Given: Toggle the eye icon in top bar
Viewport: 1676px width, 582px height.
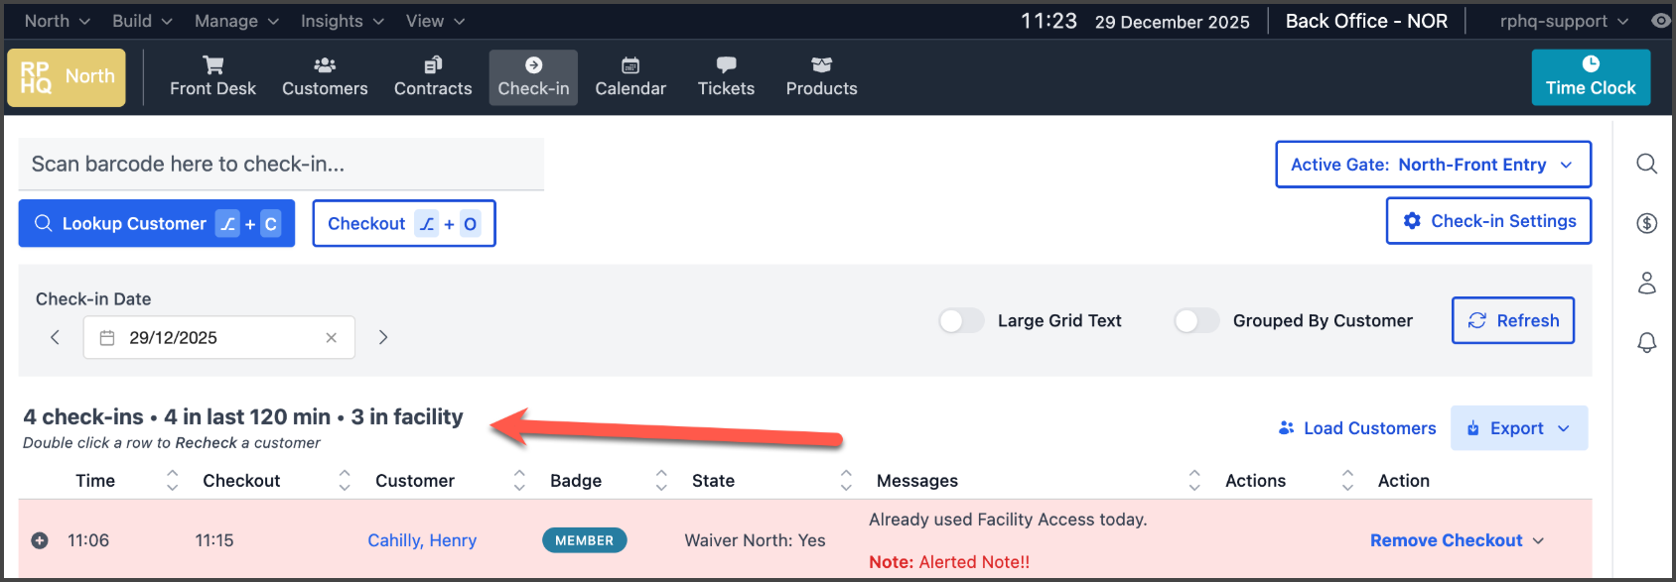Looking at the screenshot, I should point(1660,21).
